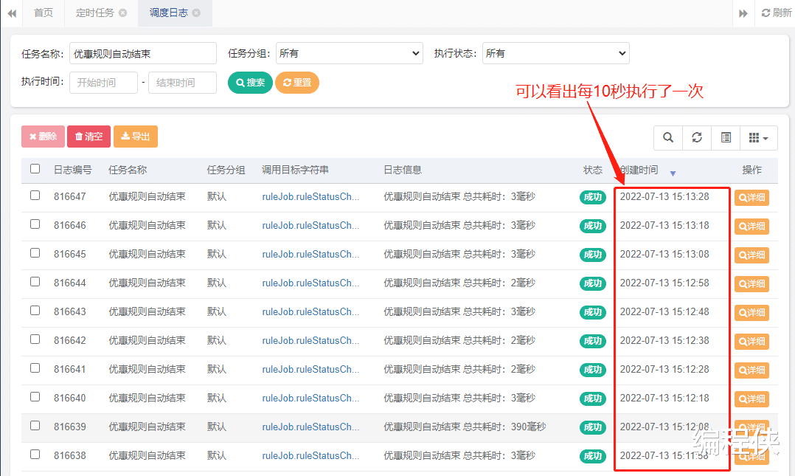This screenshot has height=476, width=795.
Task: Click the log message with 390毫秒
Action: (465, 427)
